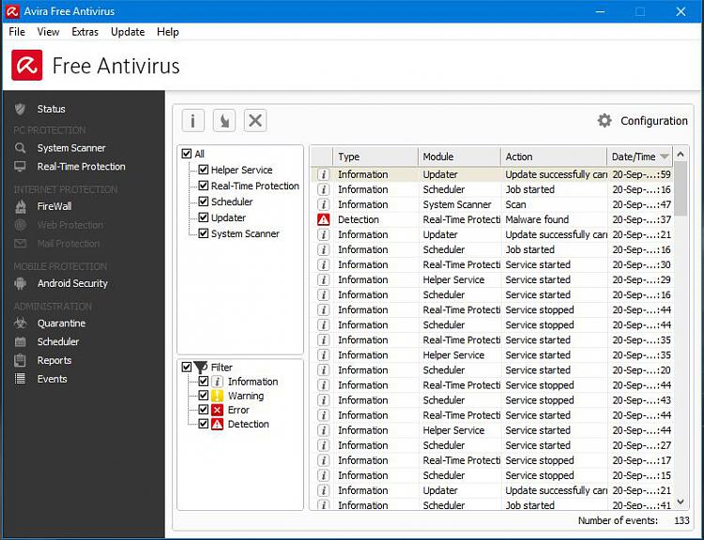Click the info icon of the first Updater event row

[x=323, y=174]
